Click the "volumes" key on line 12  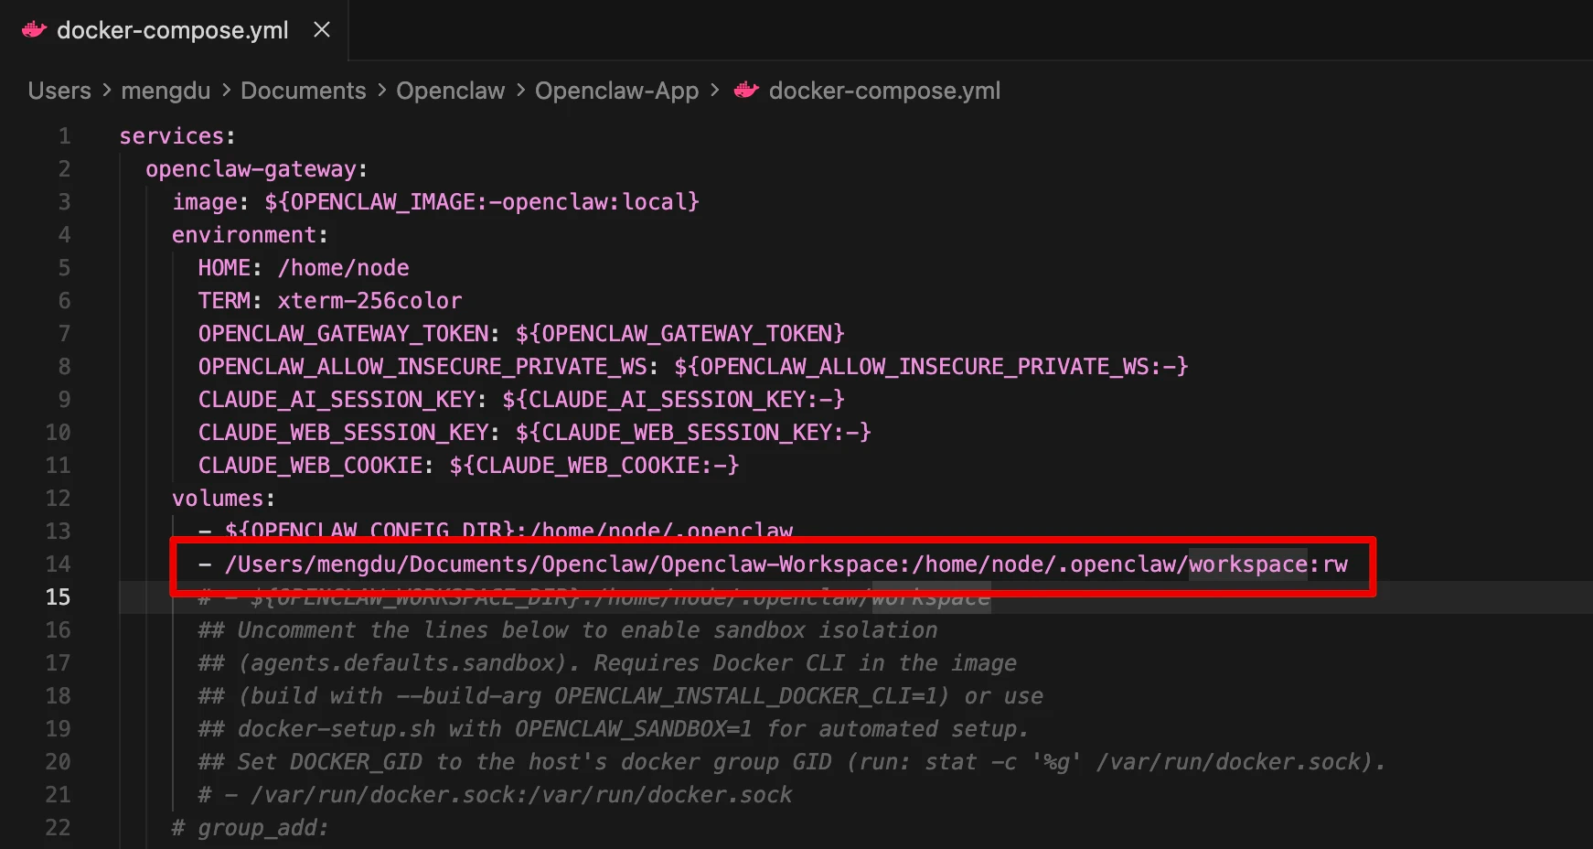point(218,499)
